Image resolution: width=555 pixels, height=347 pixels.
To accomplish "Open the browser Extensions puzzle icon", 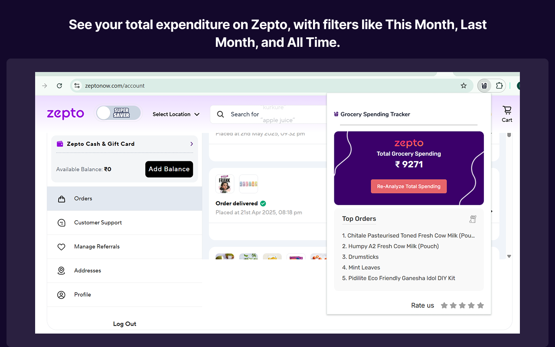I will [x=500, y=85].
